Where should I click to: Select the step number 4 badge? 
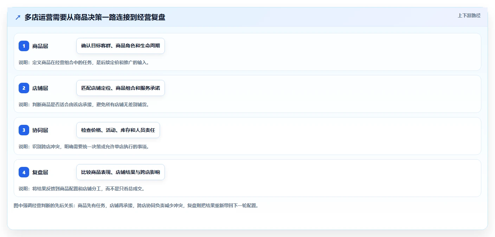pos(24,172)
